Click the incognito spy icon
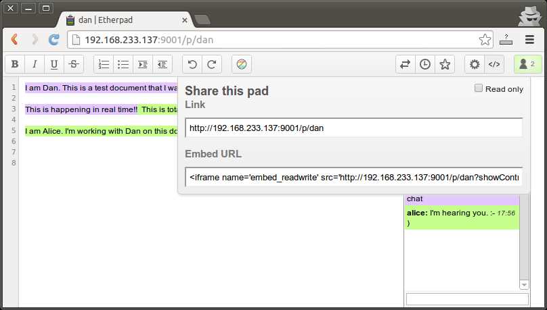The image size is (547, 310). pos(529,16)
